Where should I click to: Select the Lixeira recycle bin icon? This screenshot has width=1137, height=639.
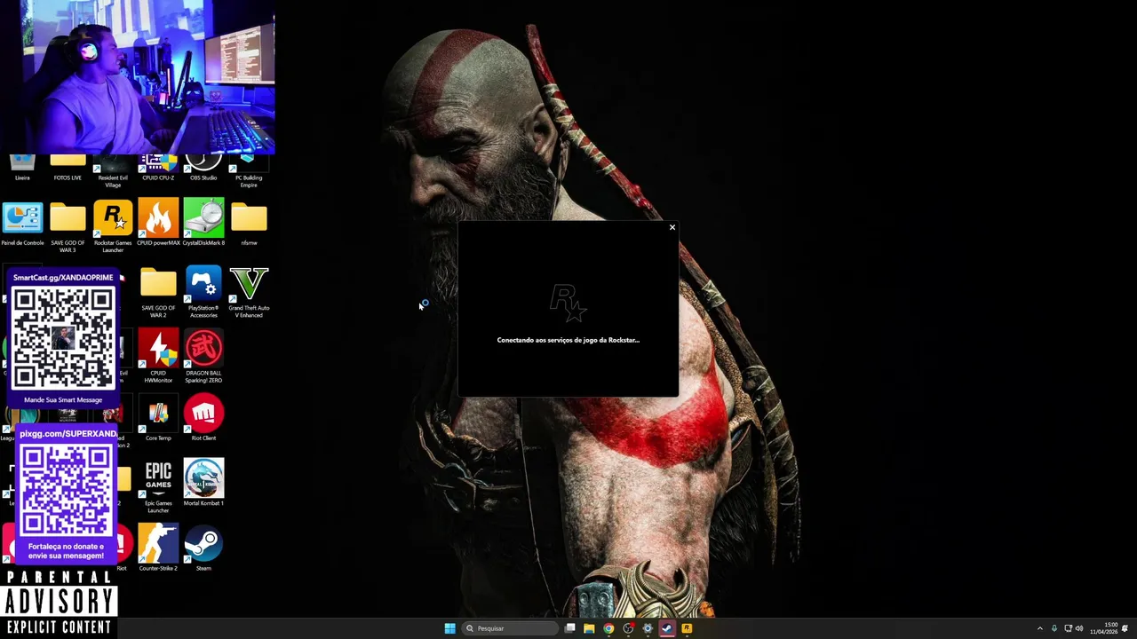(22, 168)
